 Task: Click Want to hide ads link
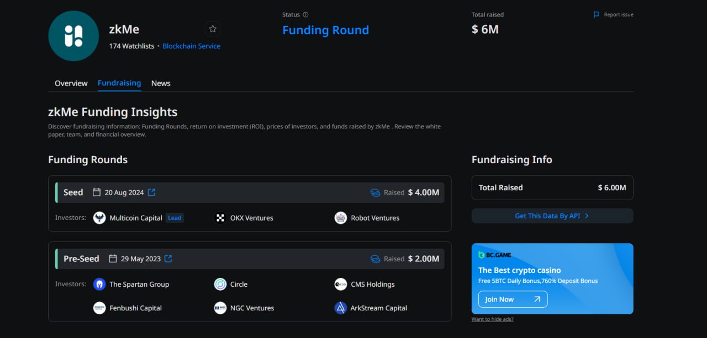(493, 319)
